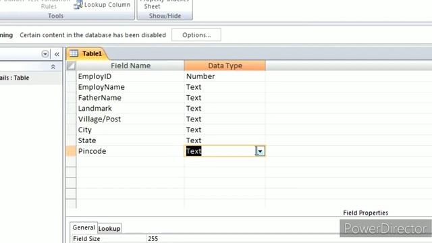Click the Text data type of EmployName

tap(225, 87)
